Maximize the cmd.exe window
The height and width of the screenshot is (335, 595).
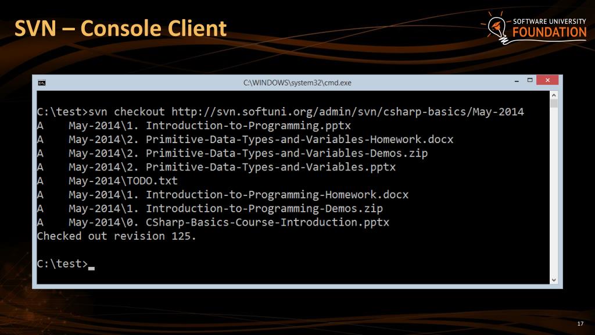pos(530,80)
